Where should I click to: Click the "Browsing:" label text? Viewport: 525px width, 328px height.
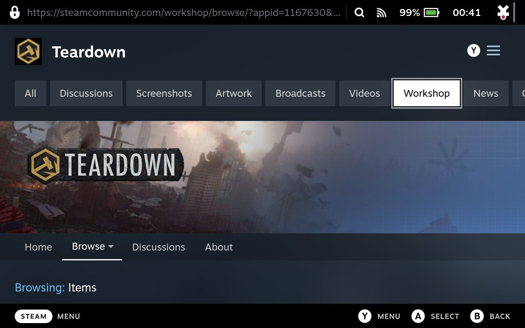40,288
